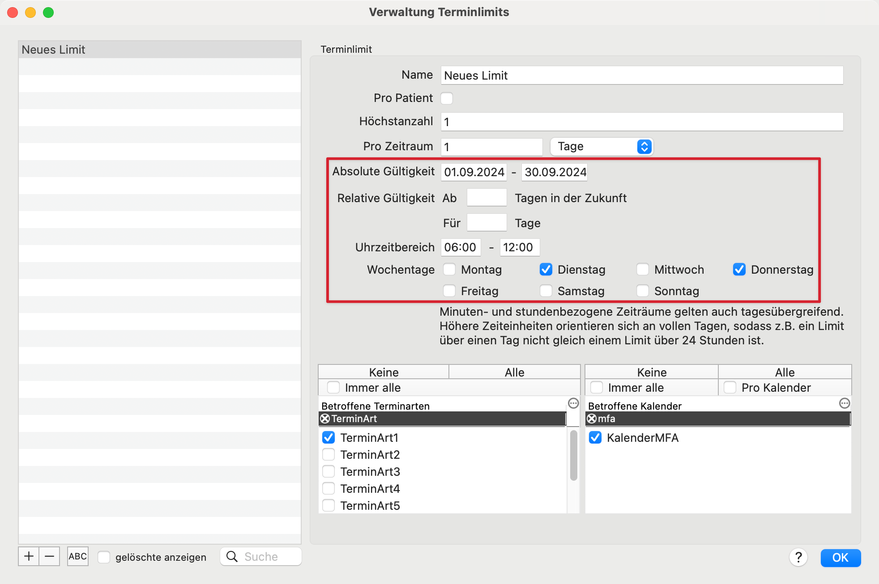879x584 pixels.
Task: Toggle gelöschte anzeigen checkbox
Action: pyautogui.click(x=104, y=557)
